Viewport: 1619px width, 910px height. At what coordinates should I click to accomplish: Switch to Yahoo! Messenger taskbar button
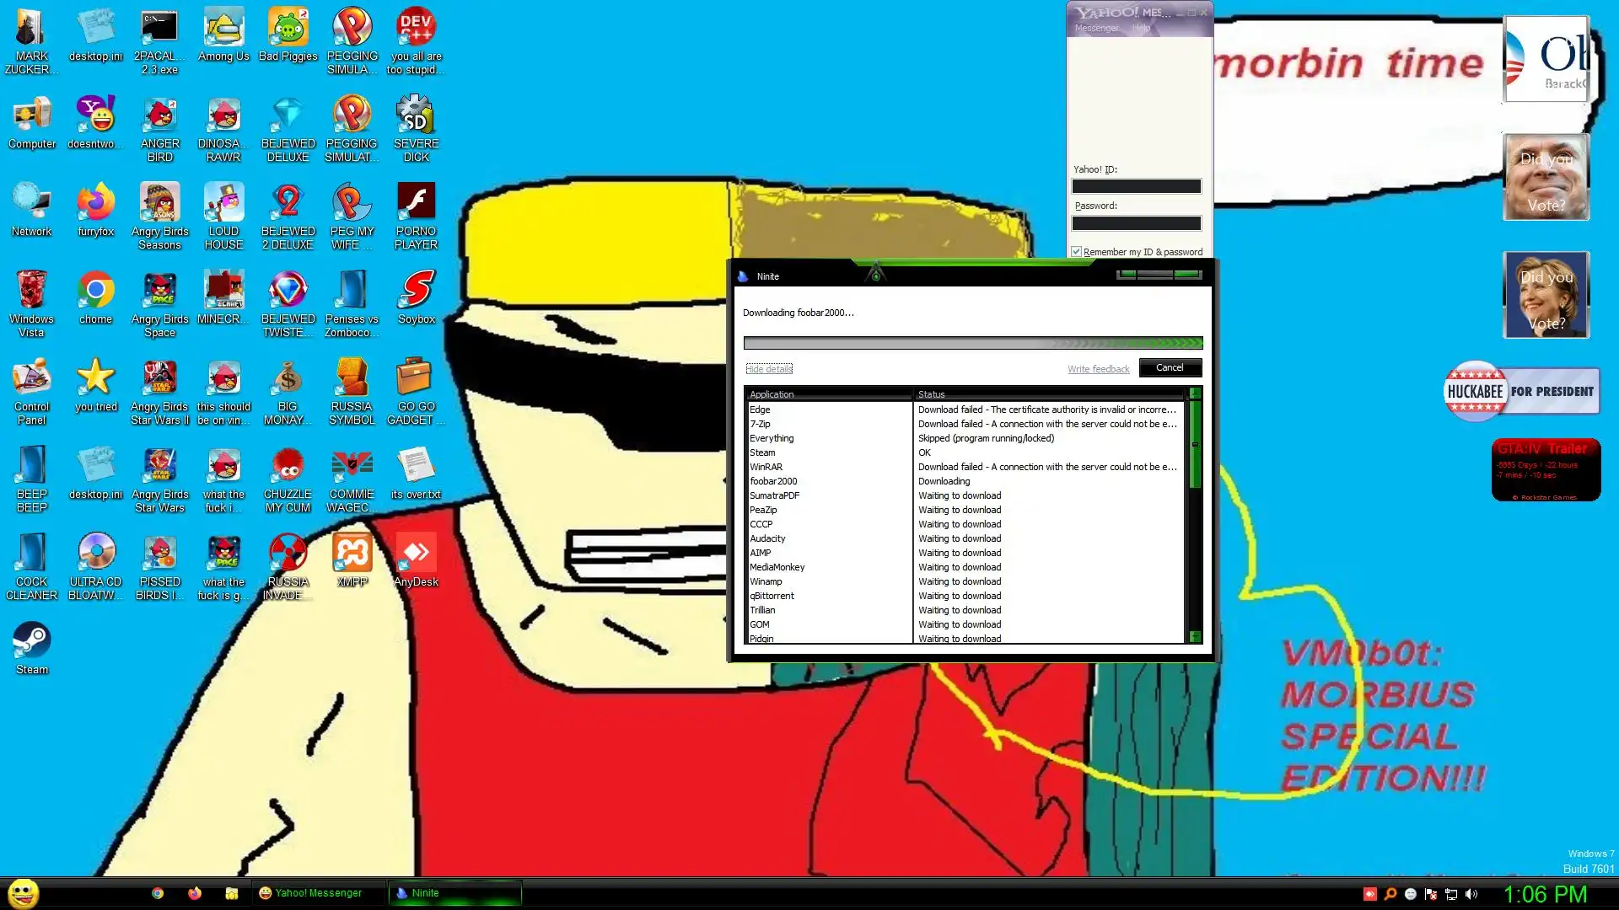click(x=318, y=893)
